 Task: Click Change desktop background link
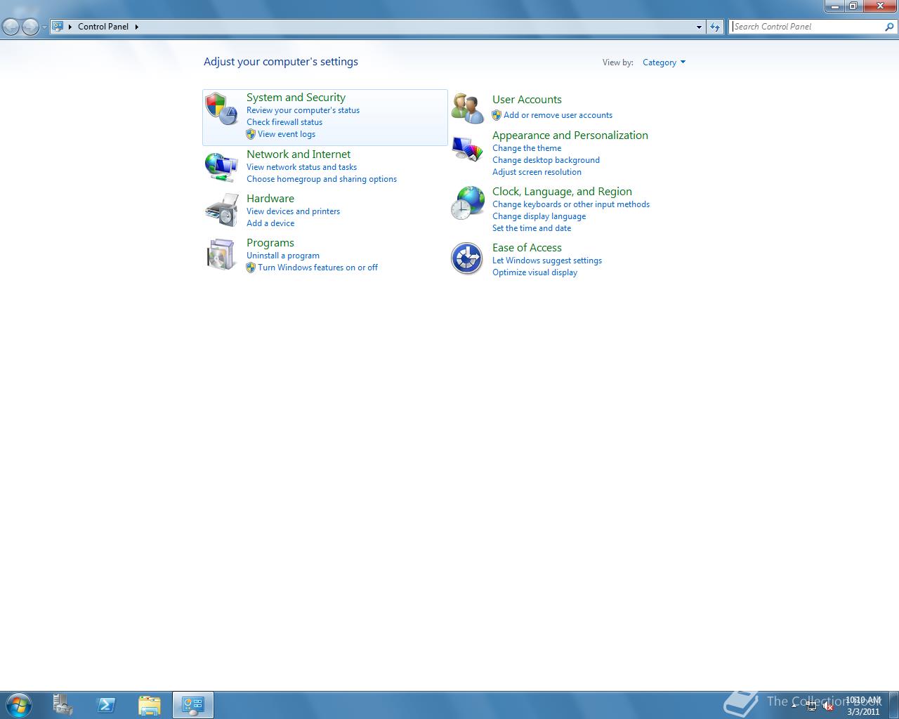coord(546,160)
